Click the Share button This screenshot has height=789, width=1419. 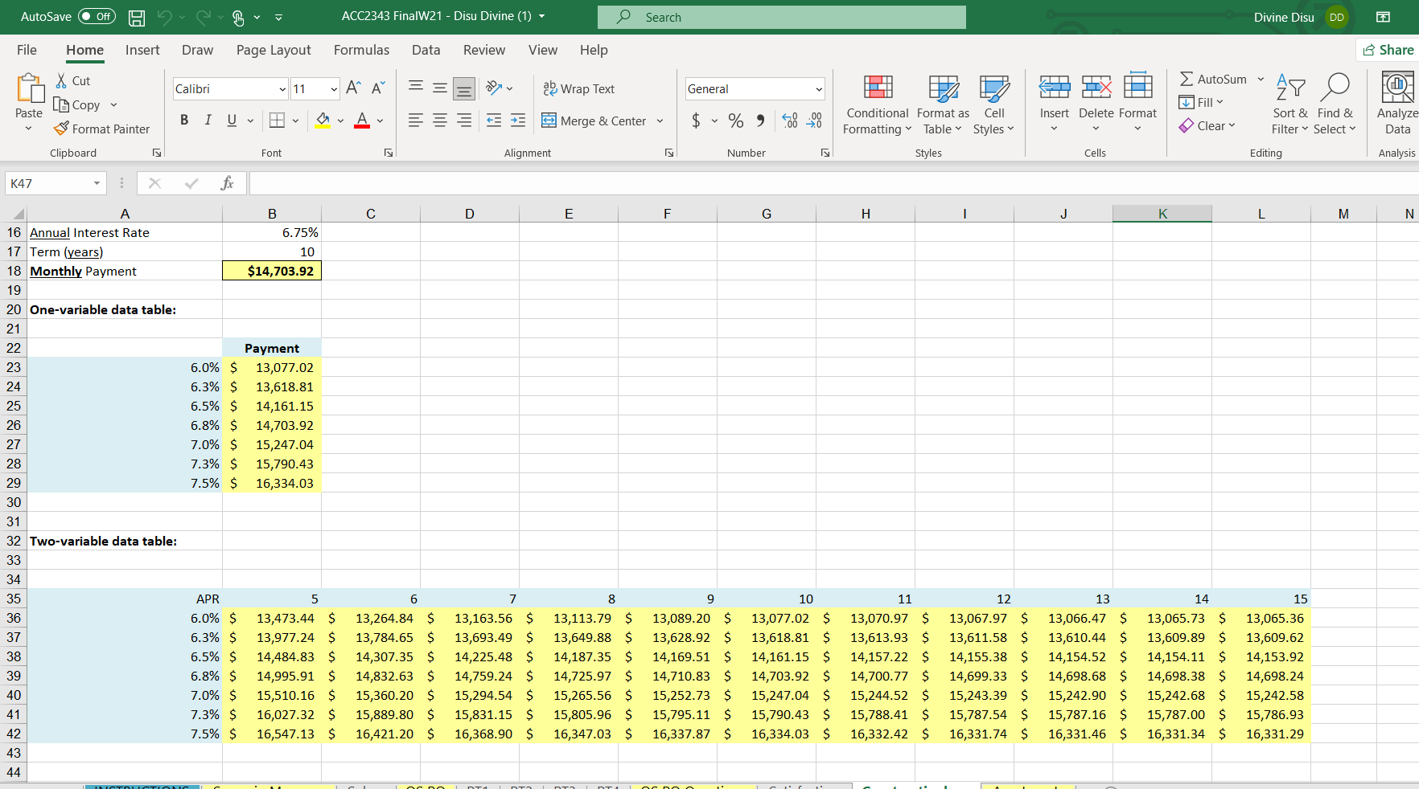point(1388,49)
